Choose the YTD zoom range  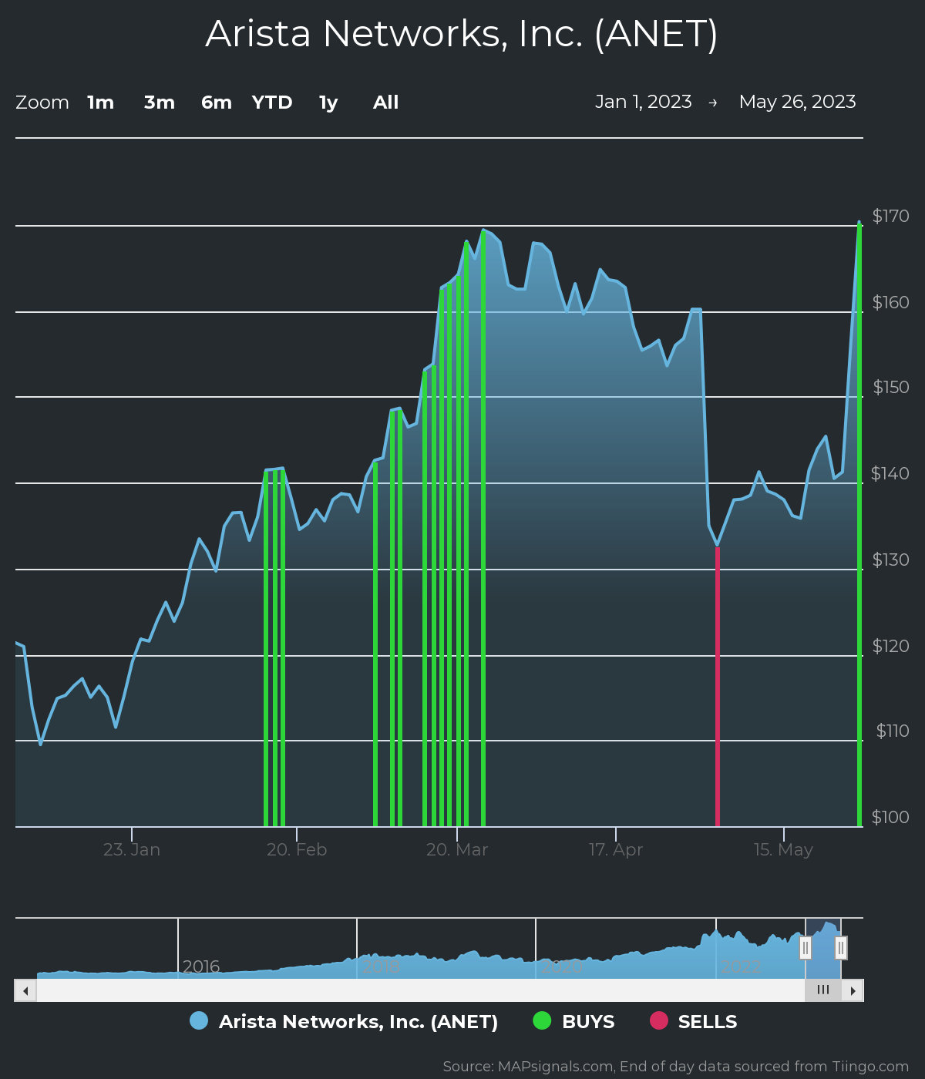coord(272,103)
